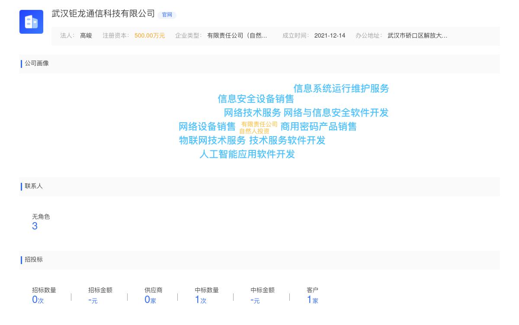
Task: Click the 法人 field label
Action: pos(67,35)
